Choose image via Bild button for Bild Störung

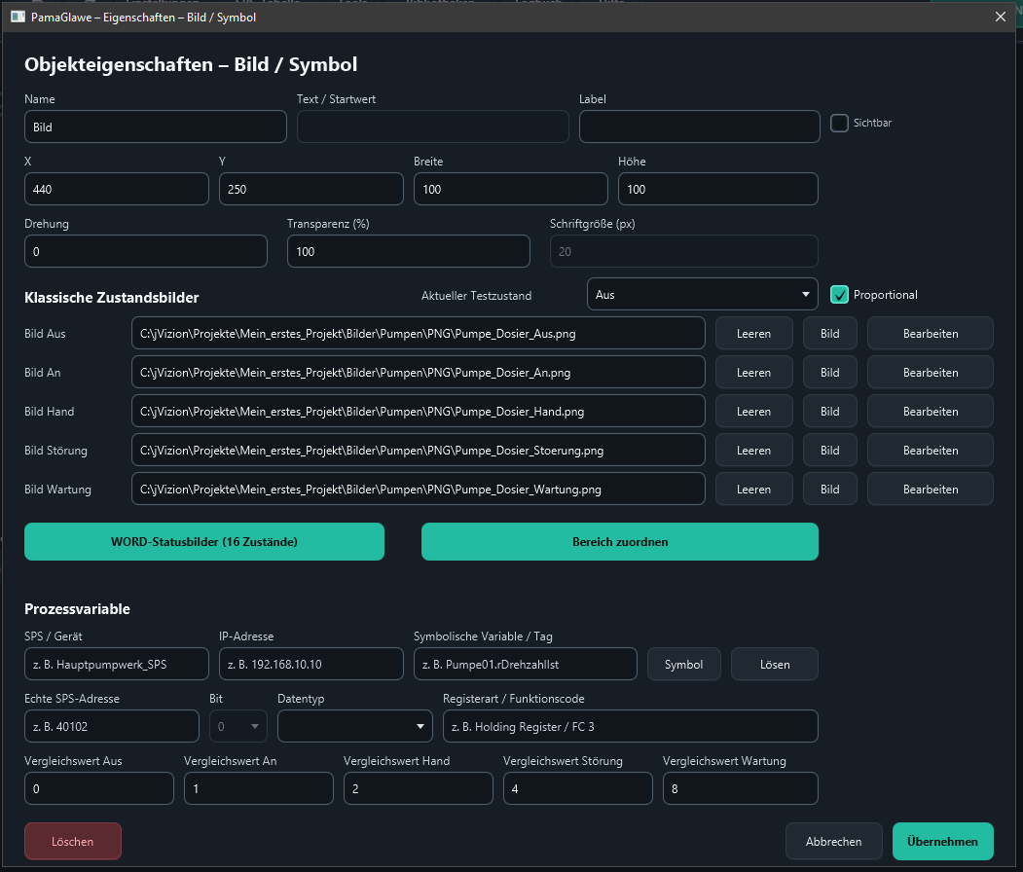click(x=830, y=450)
